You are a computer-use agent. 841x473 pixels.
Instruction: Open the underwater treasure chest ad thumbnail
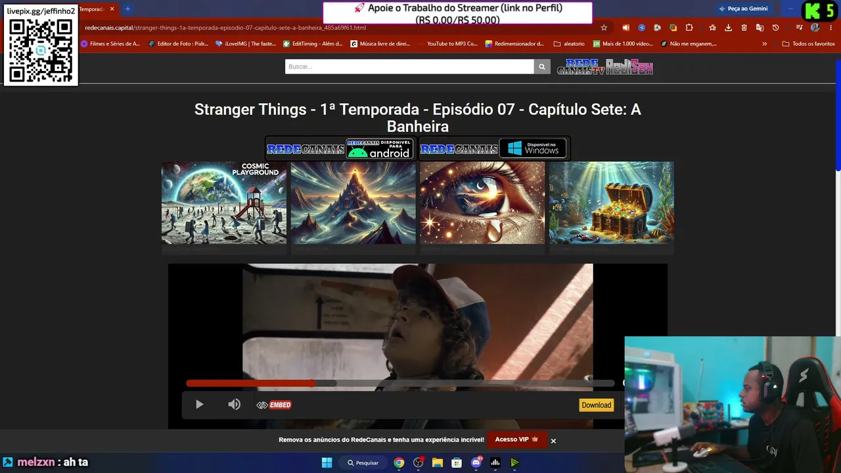(x=611, y=203)
